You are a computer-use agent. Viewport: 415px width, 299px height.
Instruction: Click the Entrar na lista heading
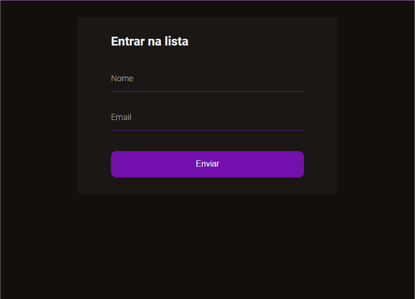[x=149, y=41]
